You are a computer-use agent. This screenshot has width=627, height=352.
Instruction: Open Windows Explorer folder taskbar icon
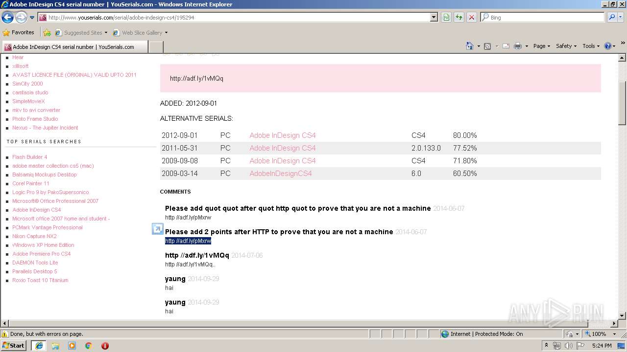(x=55, y=346)
